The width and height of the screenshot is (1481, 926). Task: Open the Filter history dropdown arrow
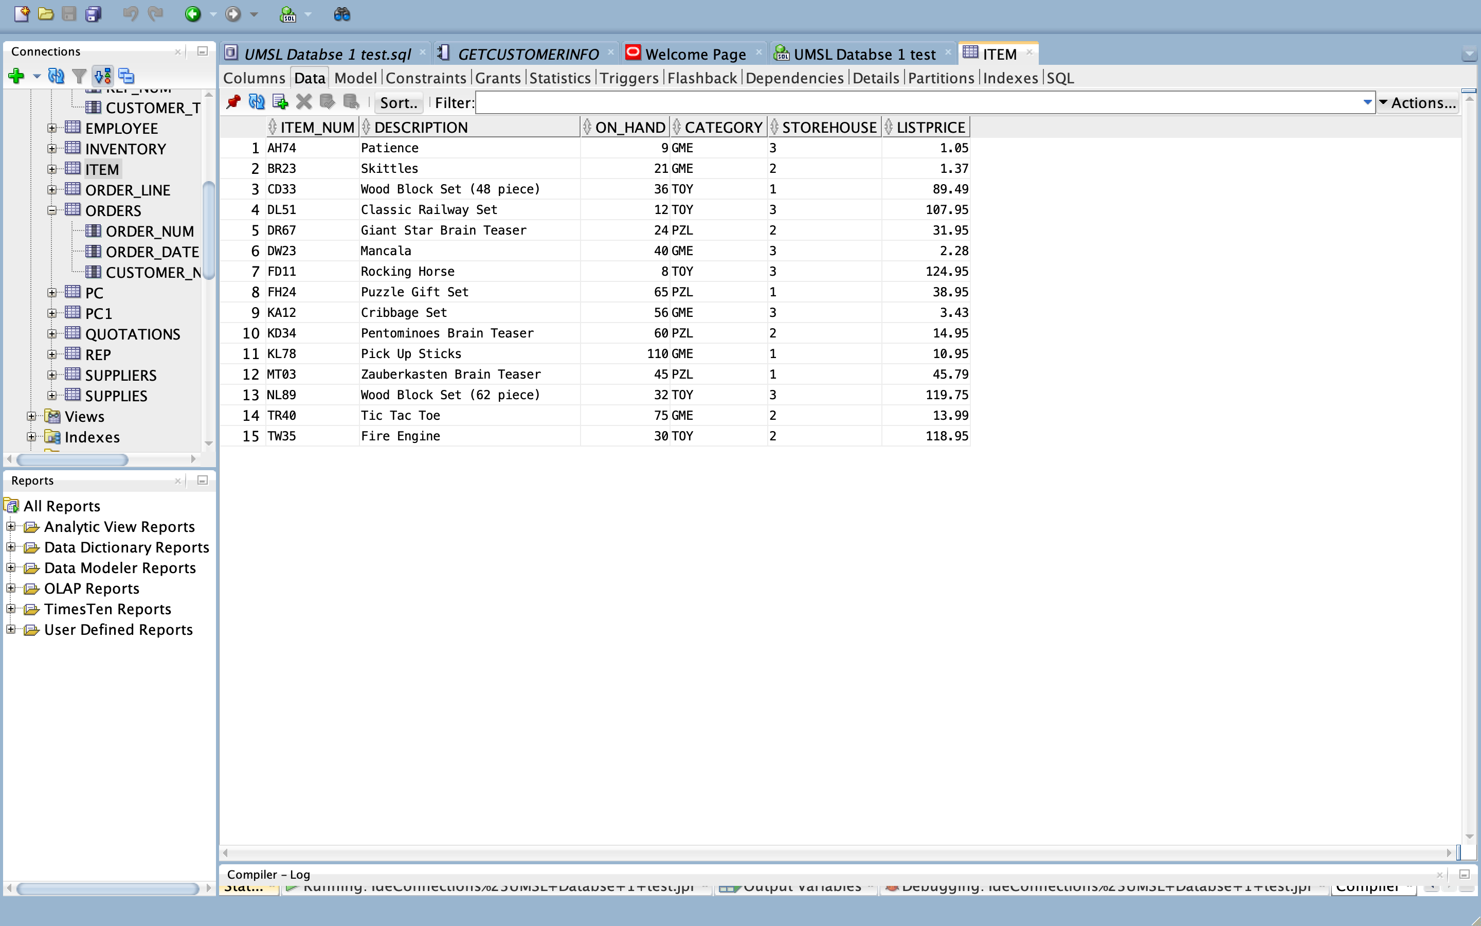(1367, 102)
